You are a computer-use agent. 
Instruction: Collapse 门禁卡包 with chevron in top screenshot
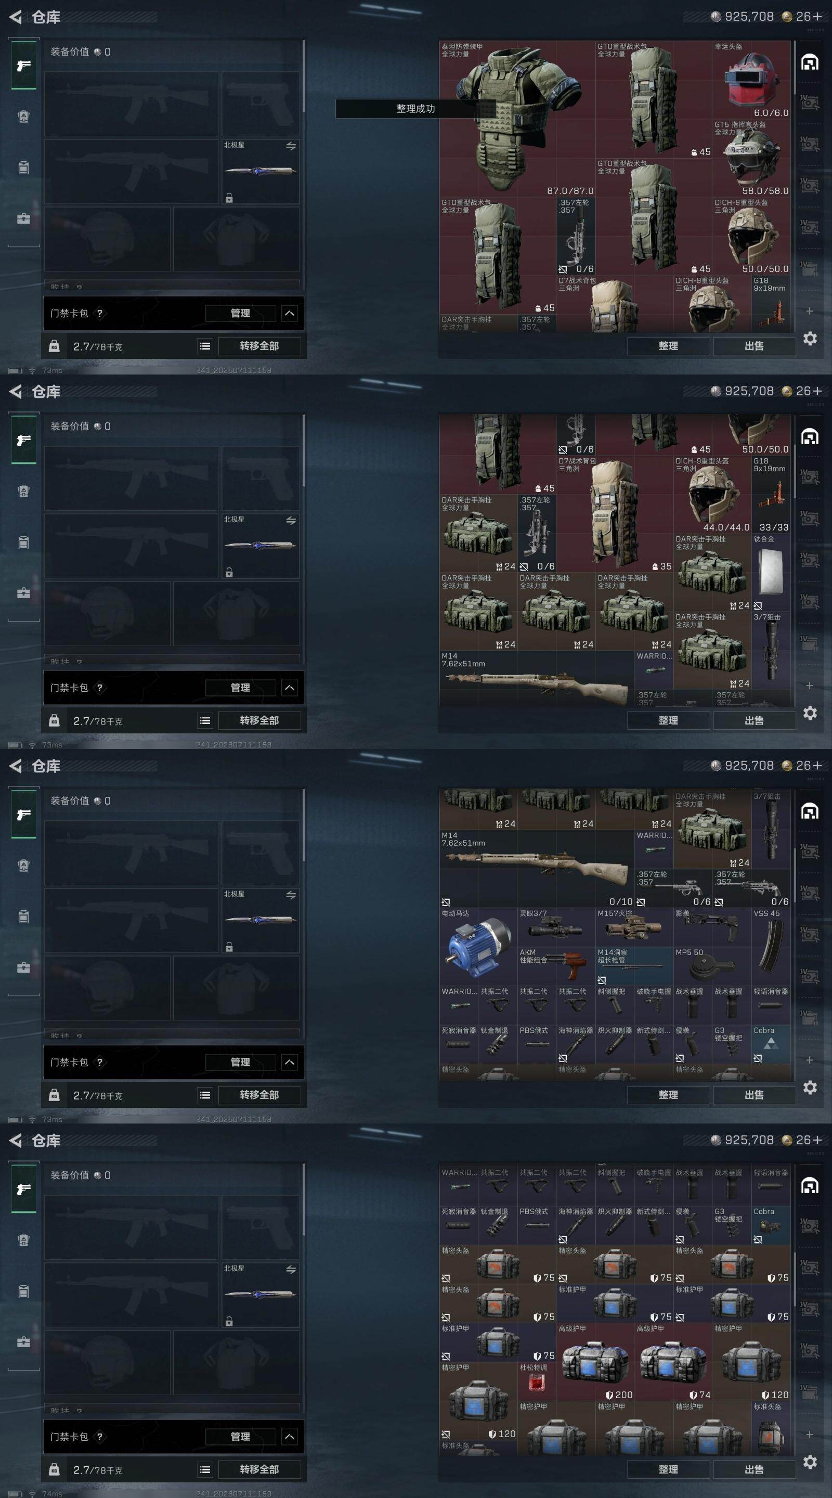pos(290,314)
